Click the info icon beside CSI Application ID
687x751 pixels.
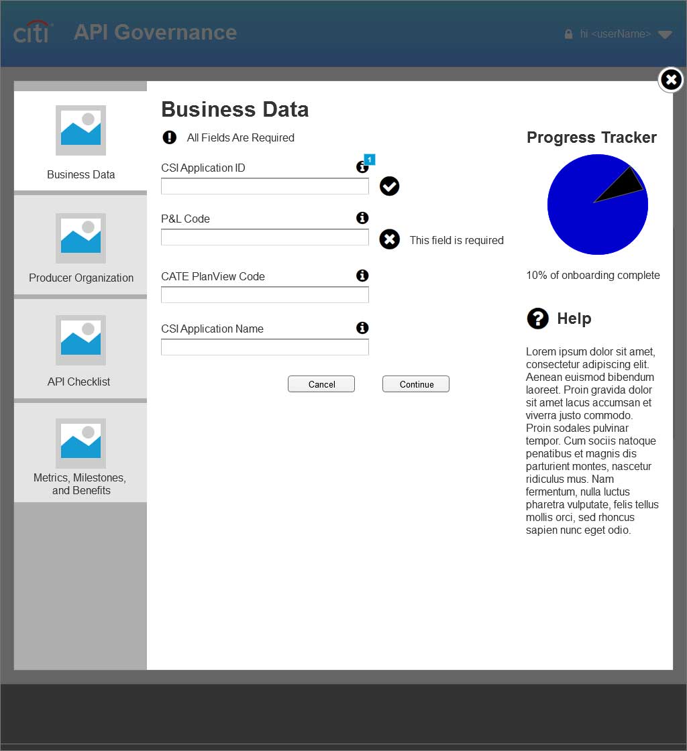click(x=362, y=168)
